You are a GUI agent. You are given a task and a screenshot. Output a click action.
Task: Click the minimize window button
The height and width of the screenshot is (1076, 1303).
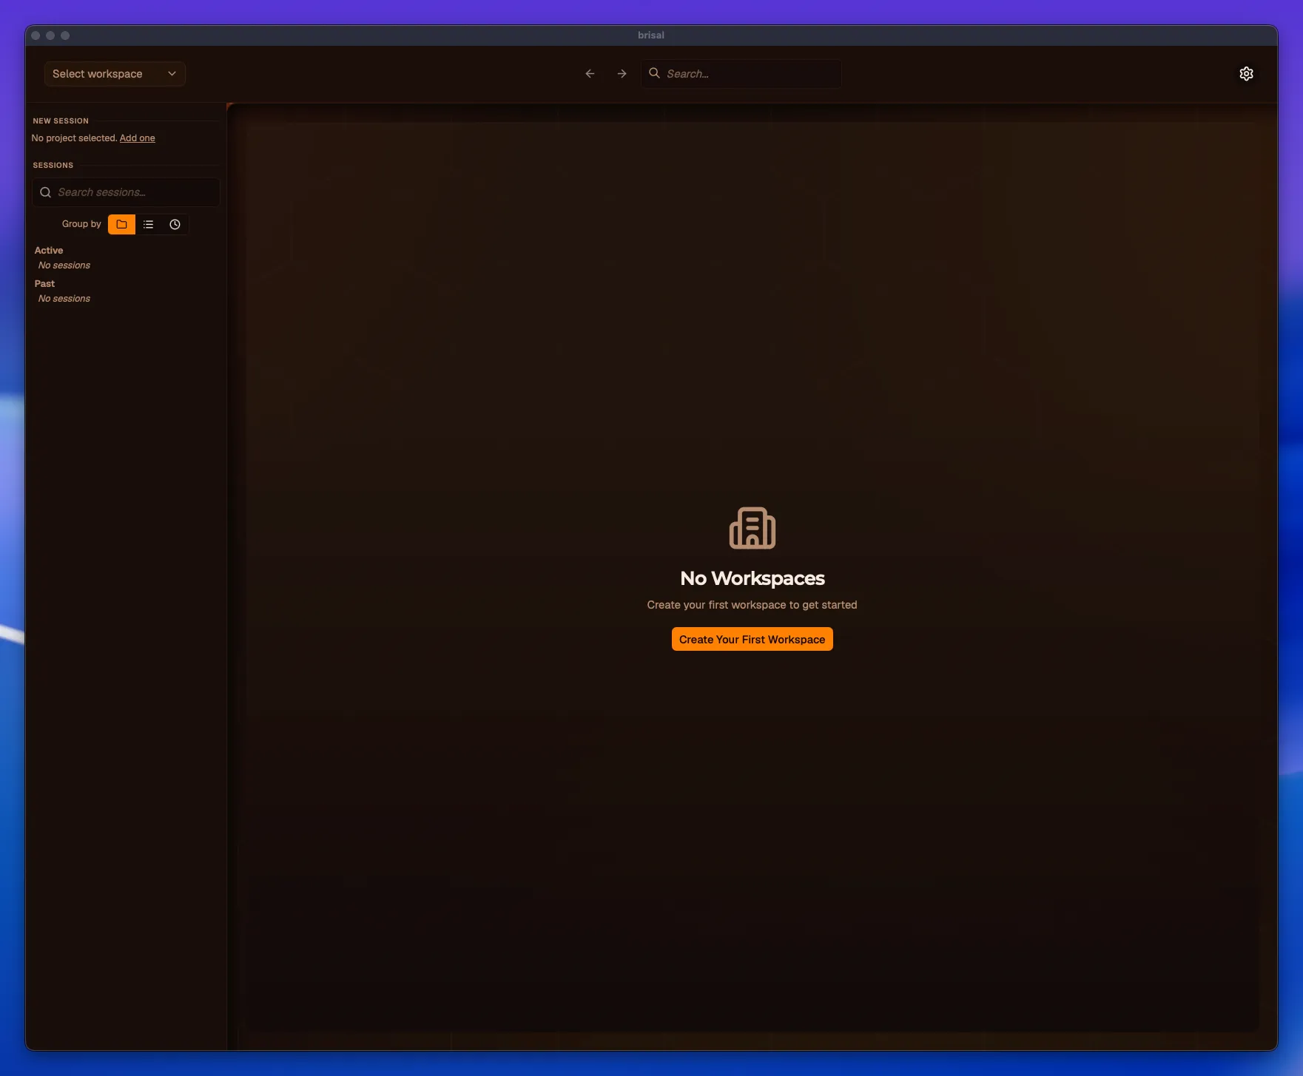click(x=50, y=35)
